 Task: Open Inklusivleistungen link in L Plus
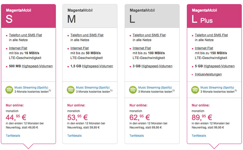208,74
